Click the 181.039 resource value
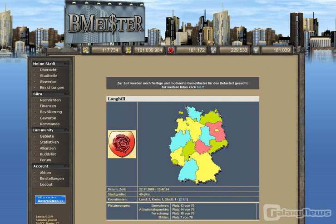Image resolution: width=336 pixels, height=224 pixels. pos(282,50)
